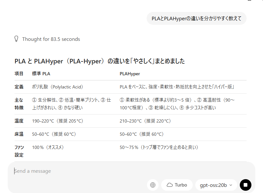Click the lightbulb thinking icon
This screenshot has height=193, width=263.
coord(16,39)
